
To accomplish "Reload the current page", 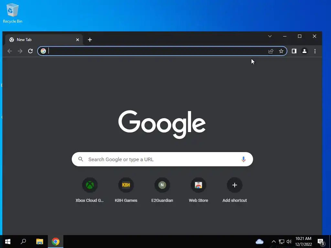I will pyautogui.click(x=30, y=51).
